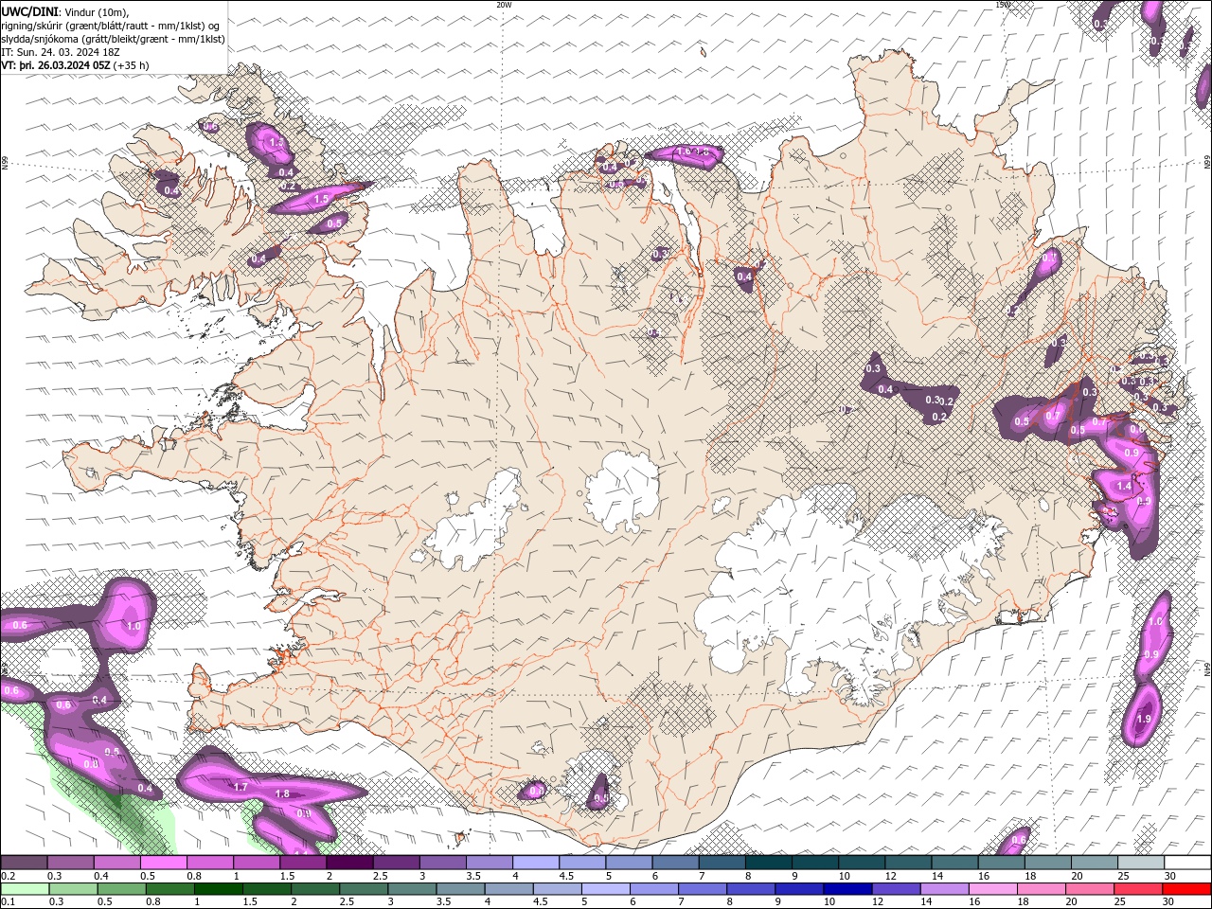Click the darkest green 1–1.5 swatch, lower legend
Viewport: 1212px width, 909px height.
219,888
